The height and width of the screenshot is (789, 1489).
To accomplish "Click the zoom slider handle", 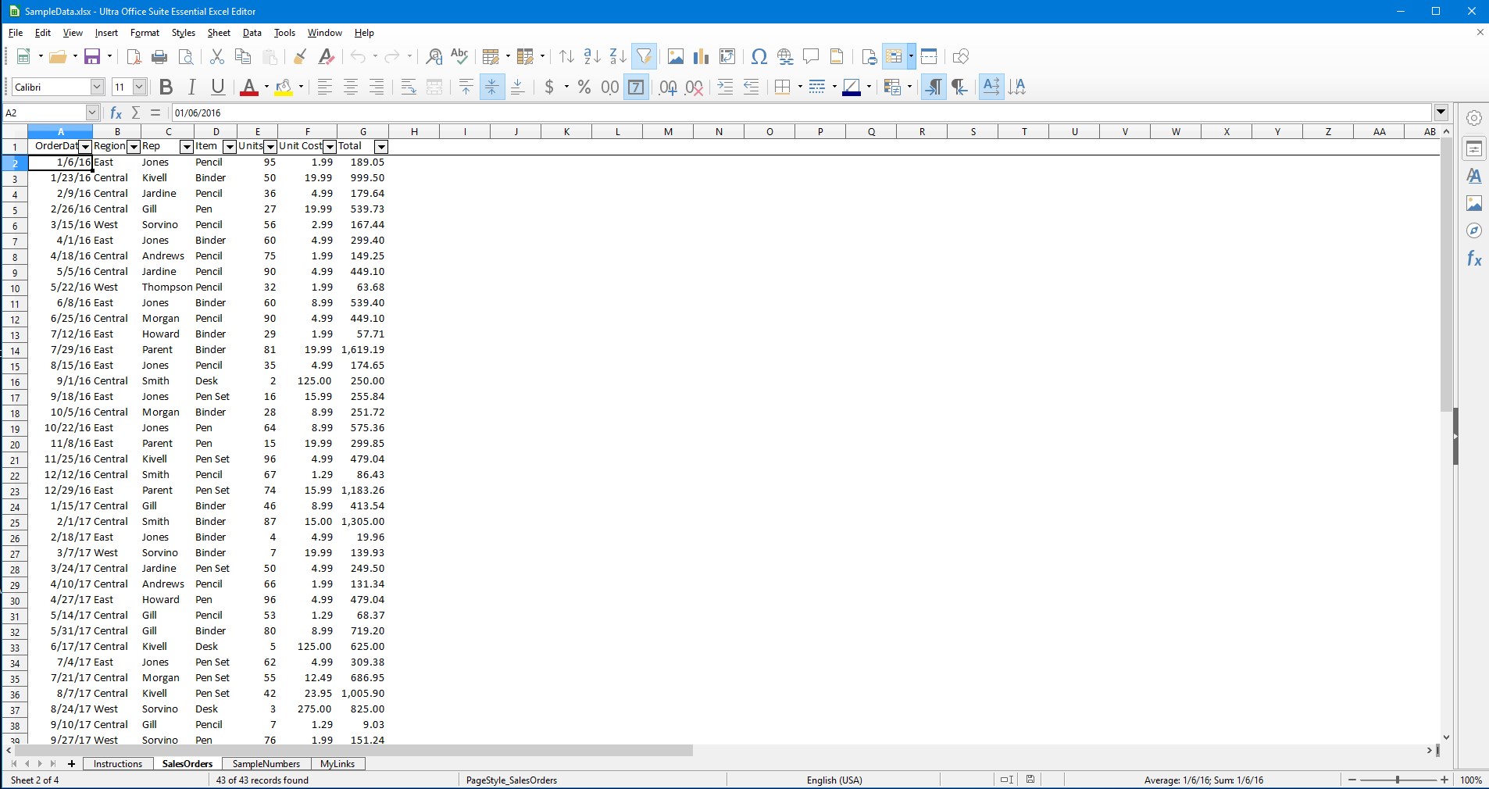I will 1398,780.
